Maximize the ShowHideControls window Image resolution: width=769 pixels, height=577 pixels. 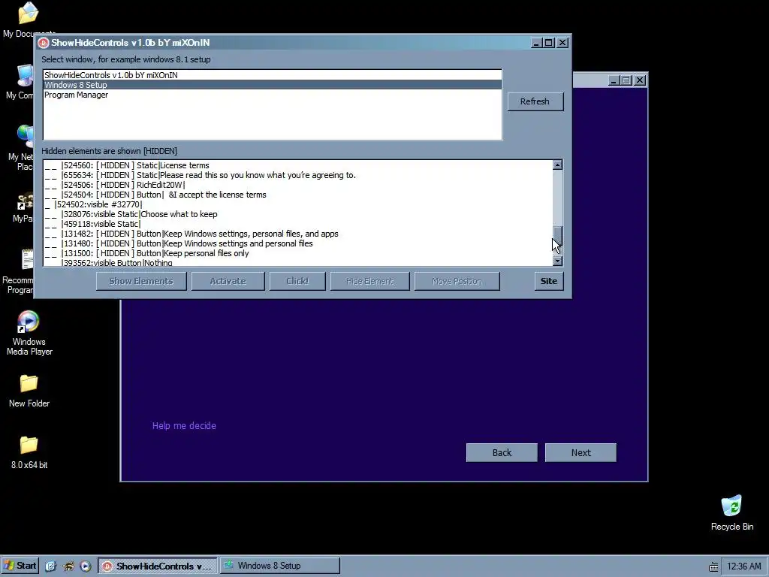click(549, 43)
